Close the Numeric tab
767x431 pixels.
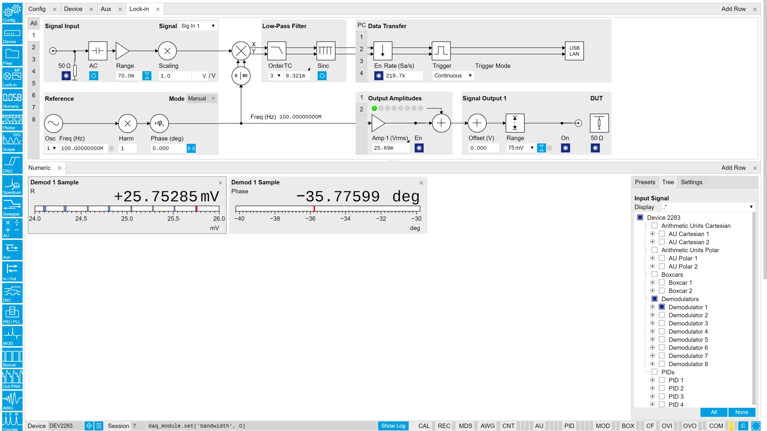[60, 168]
